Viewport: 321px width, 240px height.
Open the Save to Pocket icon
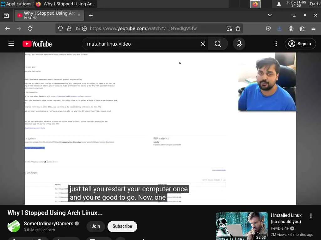point(268,28)
